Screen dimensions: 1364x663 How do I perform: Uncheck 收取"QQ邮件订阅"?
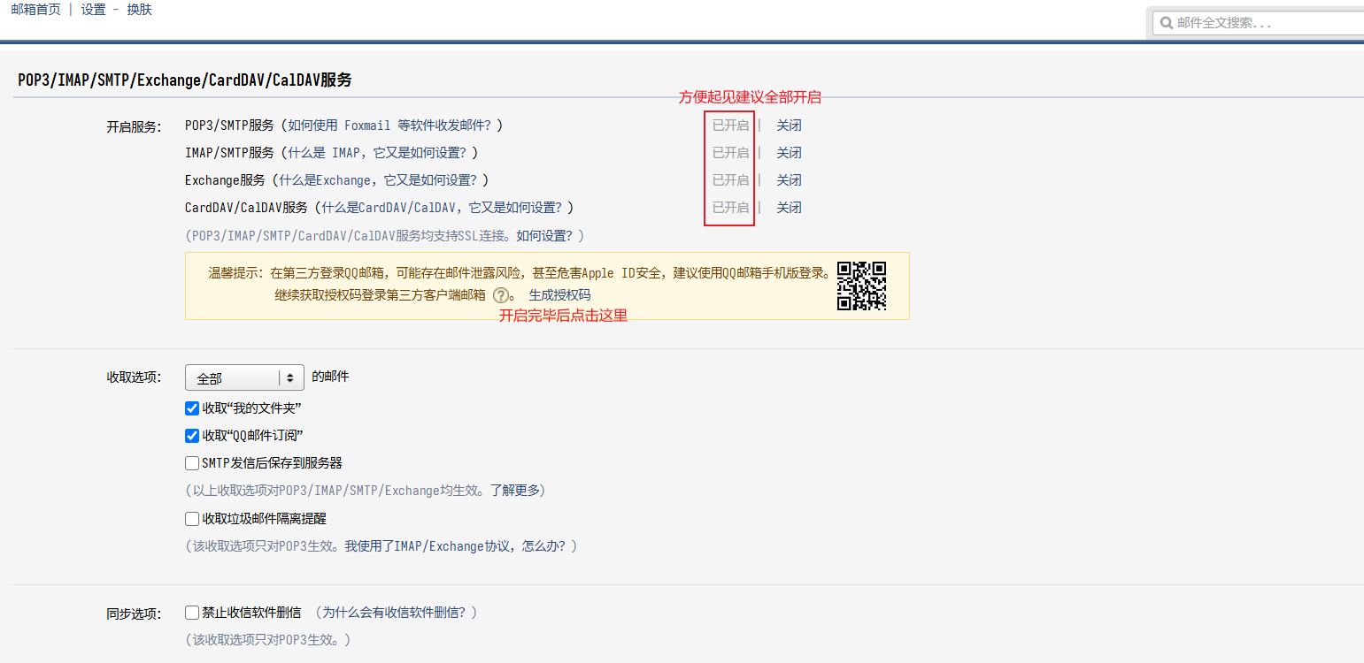[192, 435]
